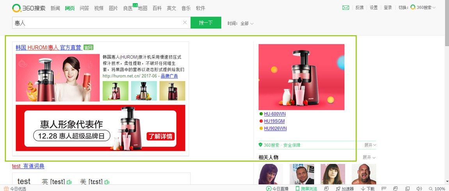The width and height of the screenshot is (449, 191).
Task: Click the 今日优选 gift icon
Action: click(x=6, y=188)
